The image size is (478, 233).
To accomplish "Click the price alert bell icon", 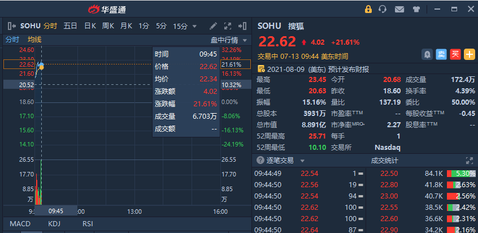I will pos(427,54).
